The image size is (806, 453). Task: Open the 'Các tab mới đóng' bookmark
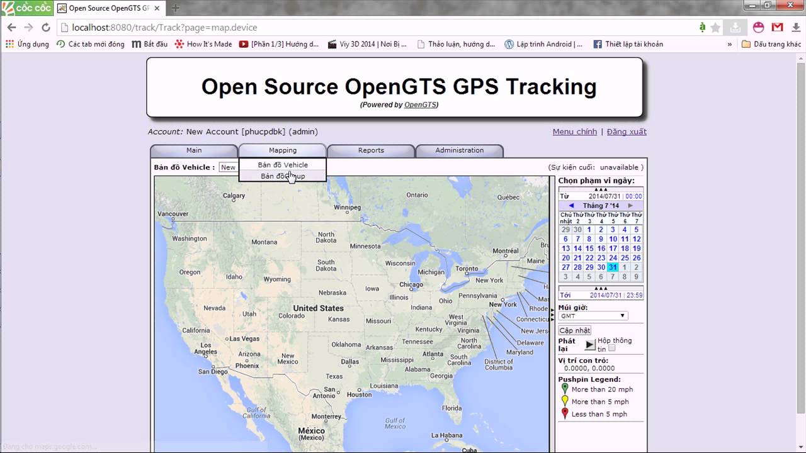(90, 44)
